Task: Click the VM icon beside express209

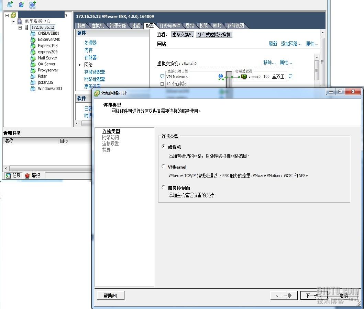Action: click(x=33, y=52)
